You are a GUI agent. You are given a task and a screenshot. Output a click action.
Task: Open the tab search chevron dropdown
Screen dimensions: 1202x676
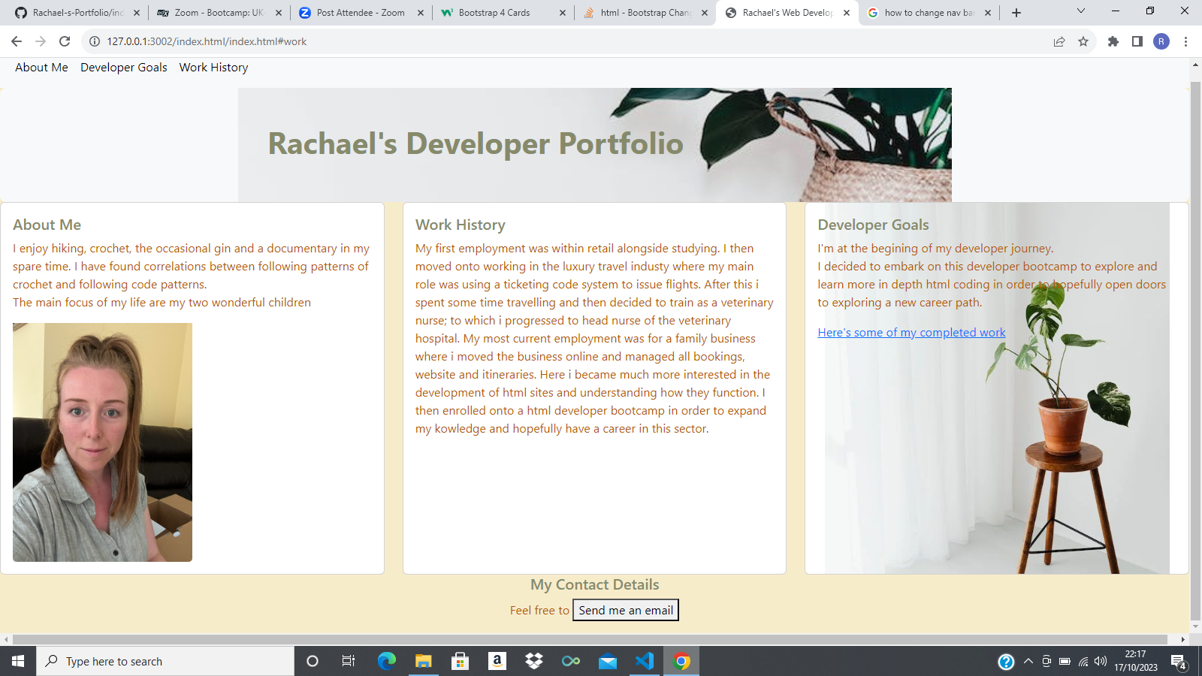(x=1080, y=11)
